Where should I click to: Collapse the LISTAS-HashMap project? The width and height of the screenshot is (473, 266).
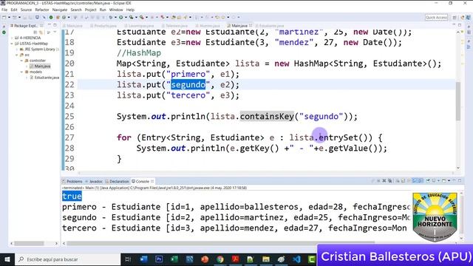tap(12, 44)
